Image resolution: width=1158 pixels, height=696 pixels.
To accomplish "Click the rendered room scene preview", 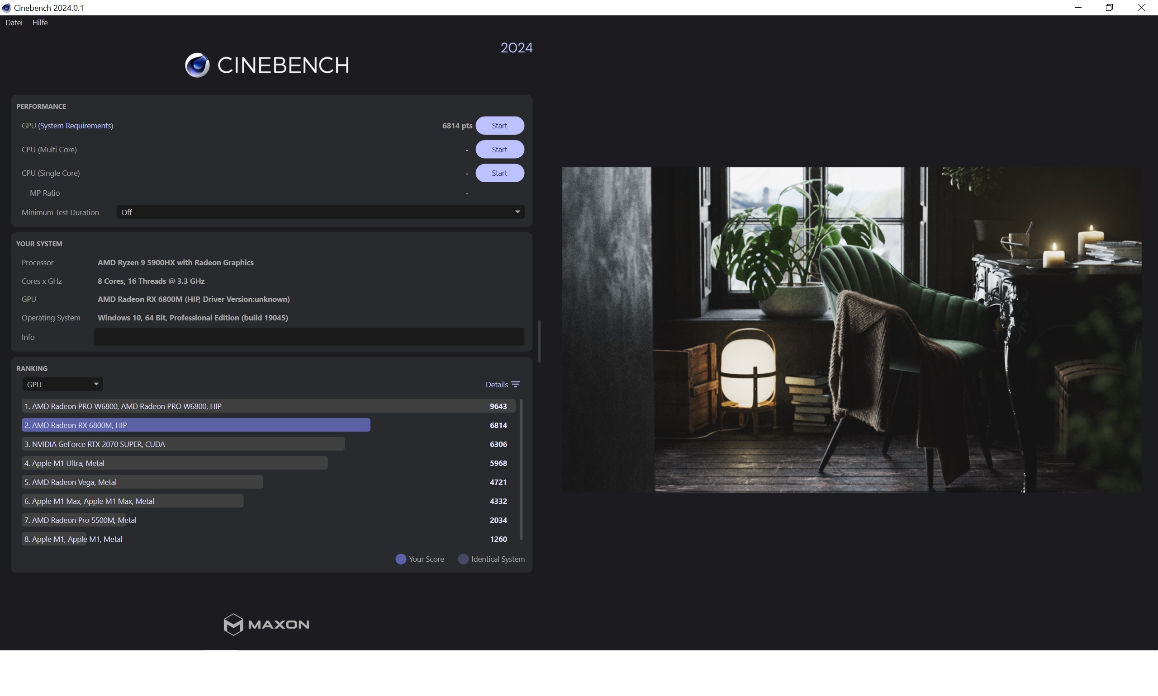I will 851,329.
